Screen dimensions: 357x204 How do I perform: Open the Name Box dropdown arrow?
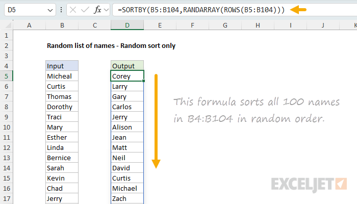[x=50, y=10]
